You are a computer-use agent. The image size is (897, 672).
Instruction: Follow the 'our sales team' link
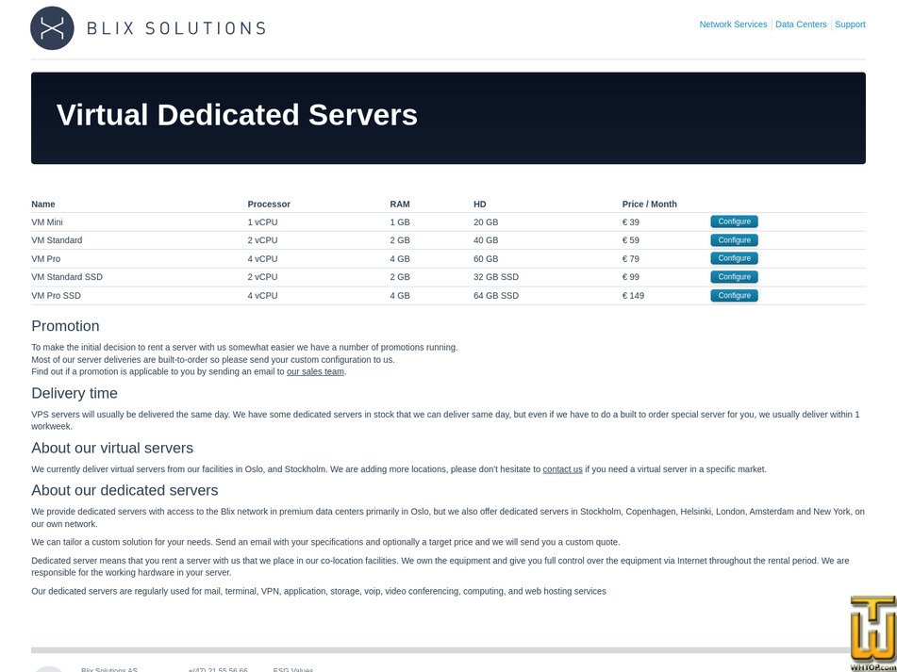[315, 371]
